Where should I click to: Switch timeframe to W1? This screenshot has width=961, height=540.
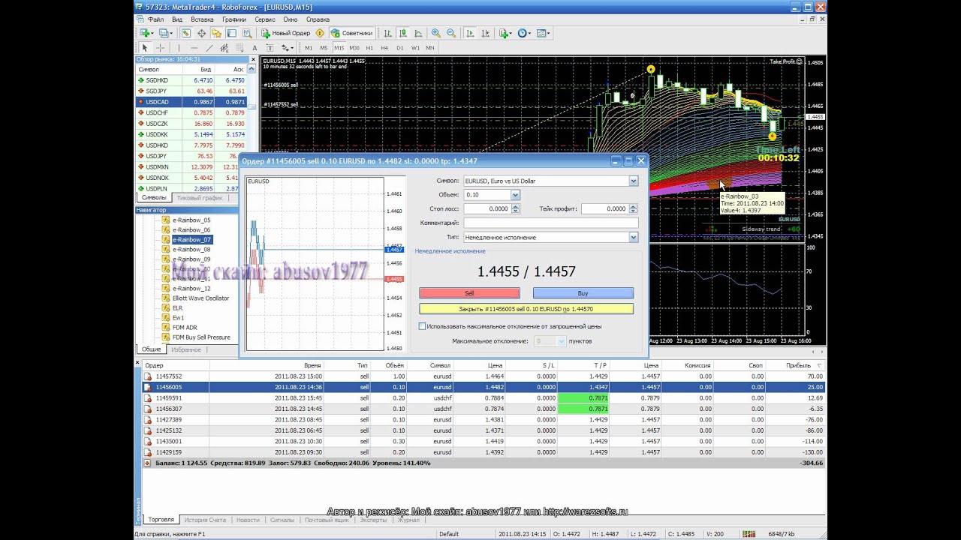point(415,48)
